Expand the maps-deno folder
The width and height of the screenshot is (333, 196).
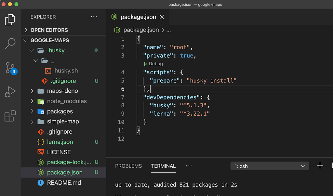64,91
